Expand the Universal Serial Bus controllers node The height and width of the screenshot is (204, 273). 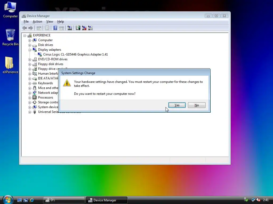(30, 112)
